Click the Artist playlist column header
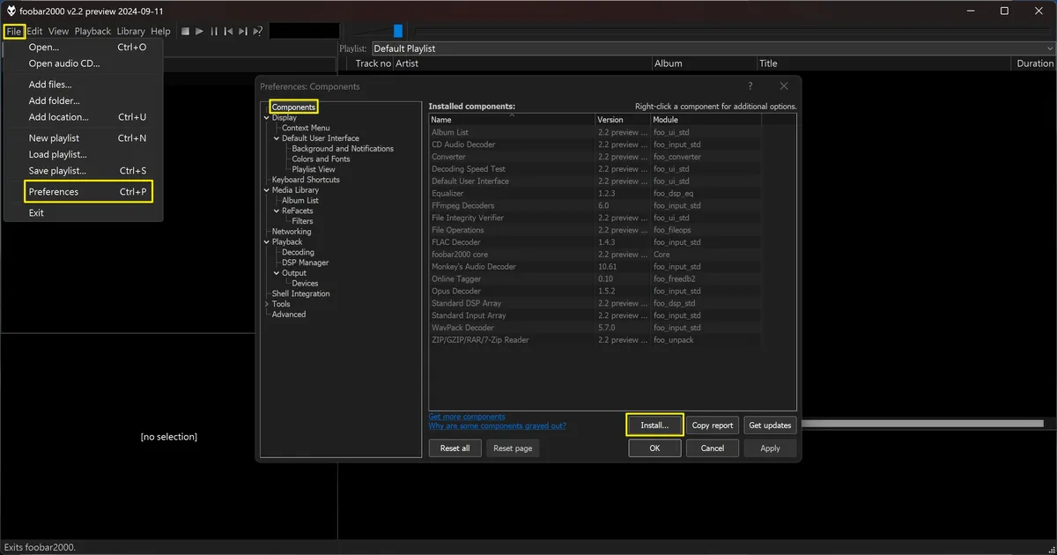Screen dimensions: 1057x555 point(522,63)
